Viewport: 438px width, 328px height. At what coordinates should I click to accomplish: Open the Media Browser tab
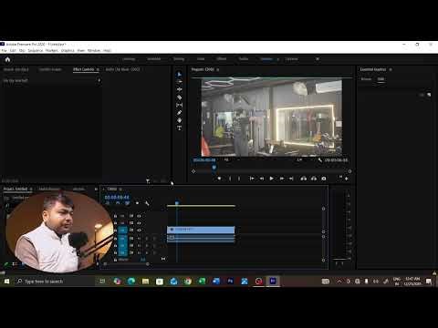click(49, 190)
